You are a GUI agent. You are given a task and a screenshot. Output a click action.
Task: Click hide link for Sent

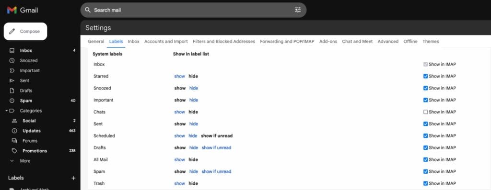pos(194,124)
